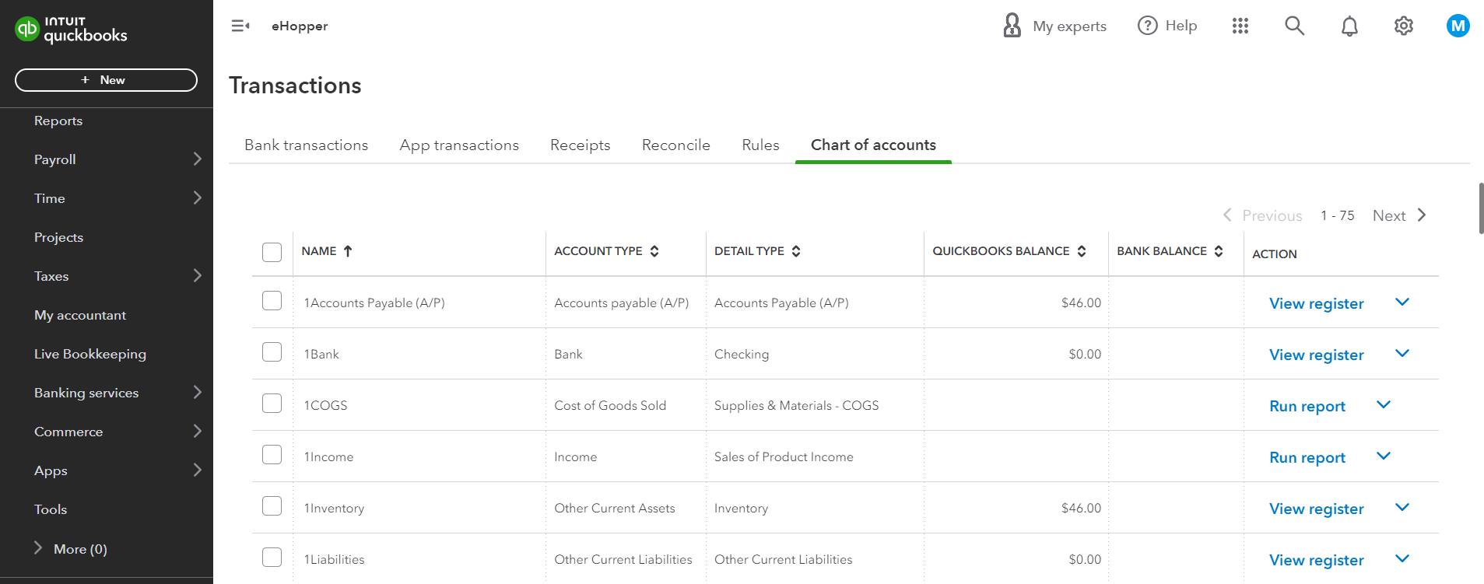Expand the Commerce sidebar submenu
Screen dimensions: 1484x584
click(x=197, y=431)
